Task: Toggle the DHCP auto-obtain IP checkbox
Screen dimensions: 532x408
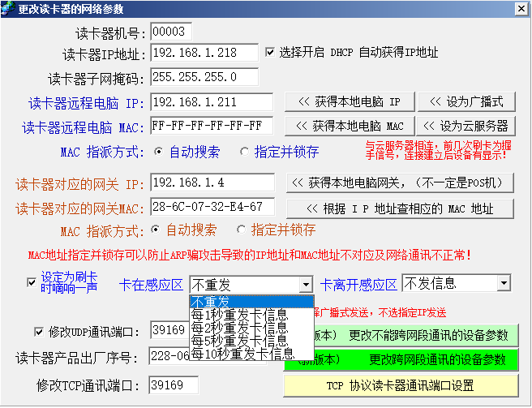Action: [271, 53]
